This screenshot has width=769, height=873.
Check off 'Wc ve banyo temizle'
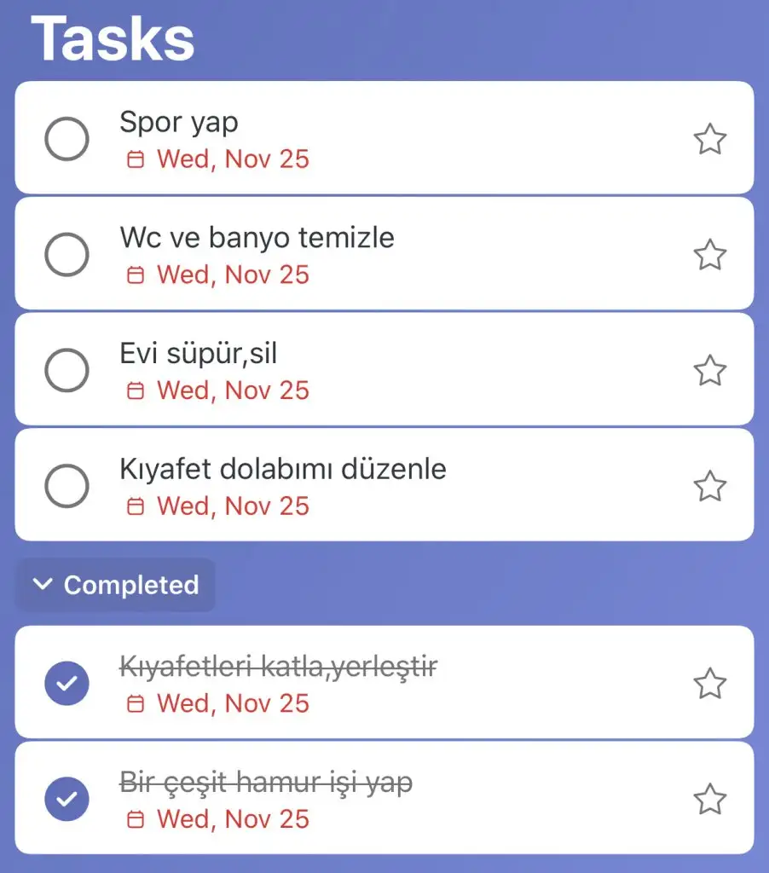[66, 255]
